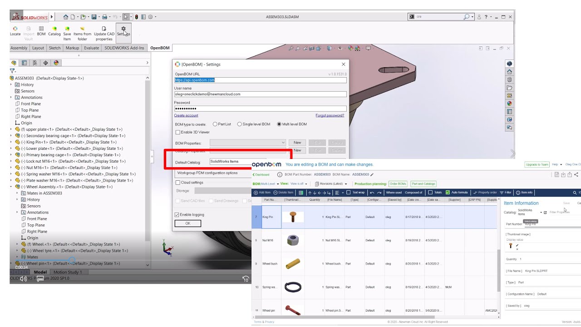Click the Order BOMs button

(398, 184)
